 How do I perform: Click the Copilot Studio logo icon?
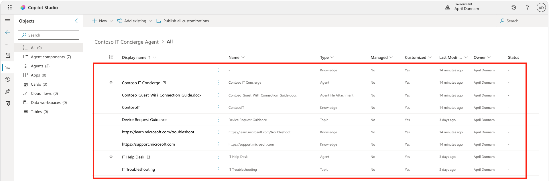point(23,7)
